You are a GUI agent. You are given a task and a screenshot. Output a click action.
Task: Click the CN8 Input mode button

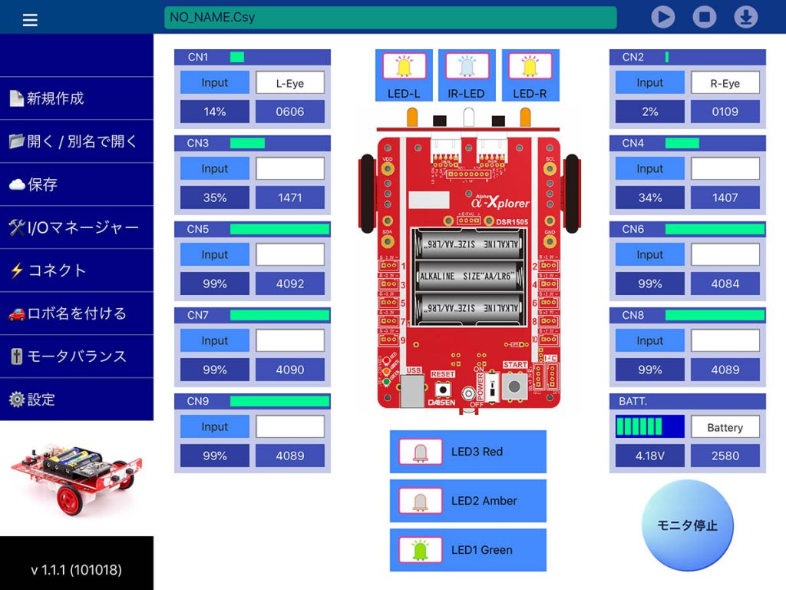[x=649, y=340]
